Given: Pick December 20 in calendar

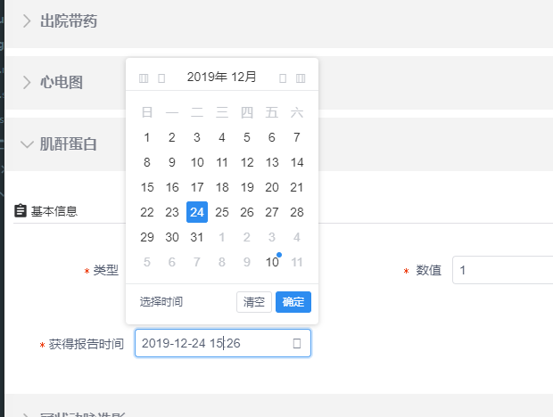Looking at the screenshot, I should (x=272, y=187).
